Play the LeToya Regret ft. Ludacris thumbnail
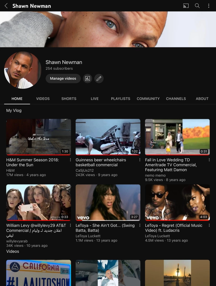The width and height of the screenshot is (216, 286). pos(177,203)
